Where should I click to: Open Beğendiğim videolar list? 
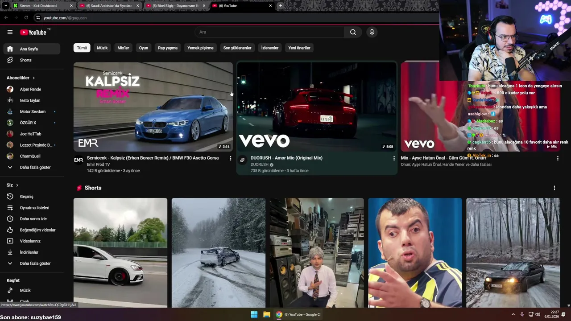point(31,230)
